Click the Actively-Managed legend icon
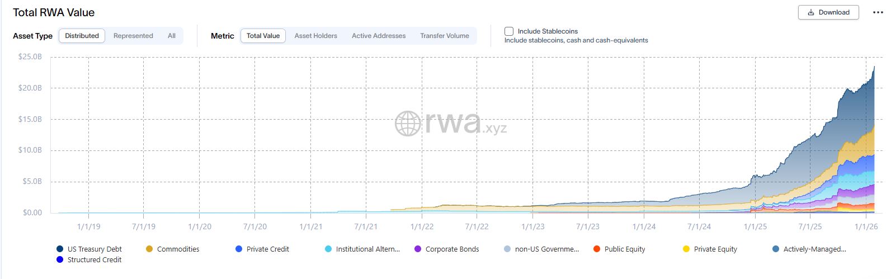The image size is (891, 279). tap(776, 249)
